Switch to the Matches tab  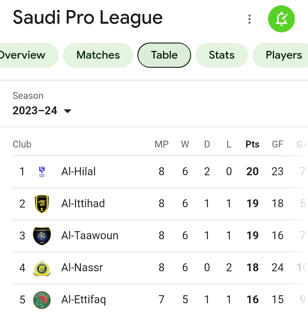coord(98,55)
